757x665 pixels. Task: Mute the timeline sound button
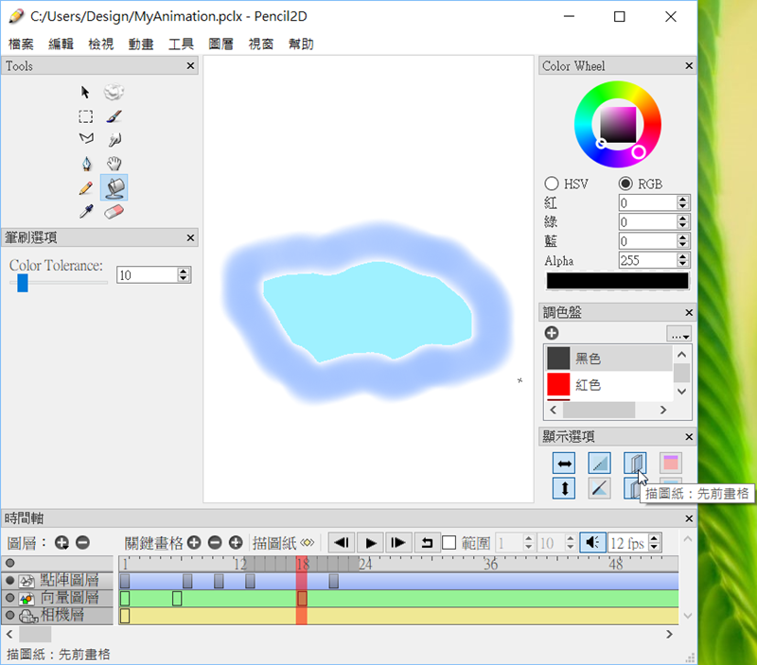click(x=592, y=543)
